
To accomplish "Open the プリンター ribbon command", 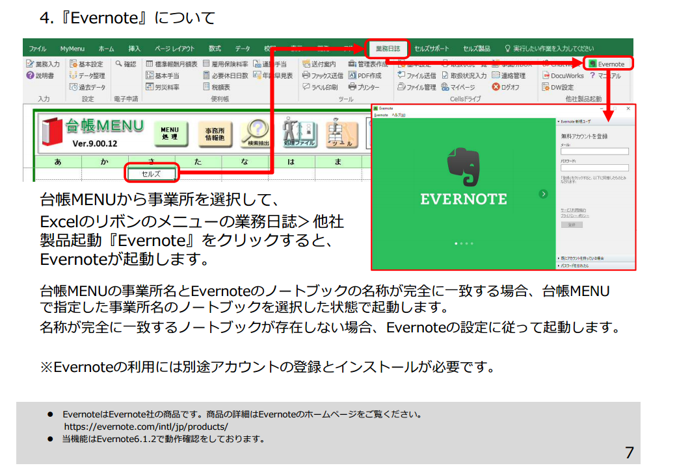I will (x=364, y=87).
